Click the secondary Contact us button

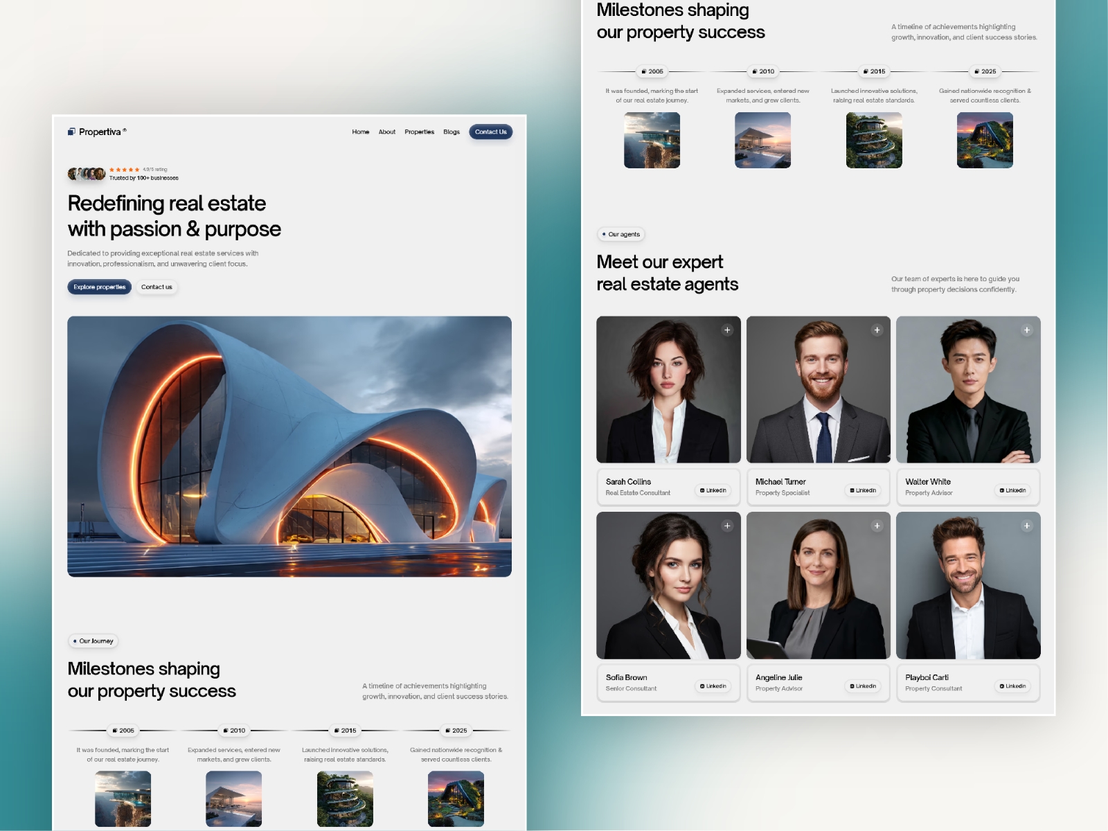pos(157,287)
